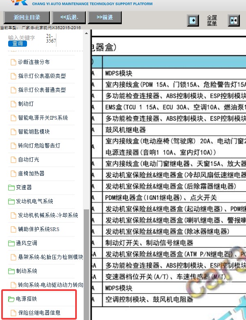Click the document icon beside 转向灯危险警告灯
The width and height of the screenshot is (246, 320).
(13, 146)
